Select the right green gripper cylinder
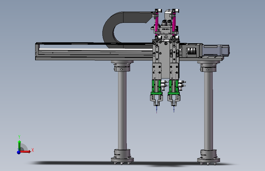The image size is (265, 171). (174, 87)
